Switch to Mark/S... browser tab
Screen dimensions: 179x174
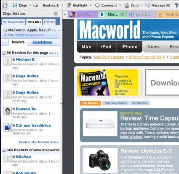pyautogui.click(x=168, y=14)
